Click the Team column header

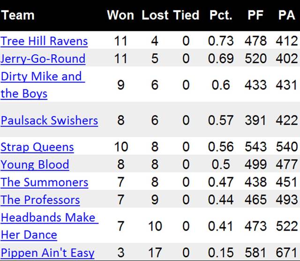point(18,15)
